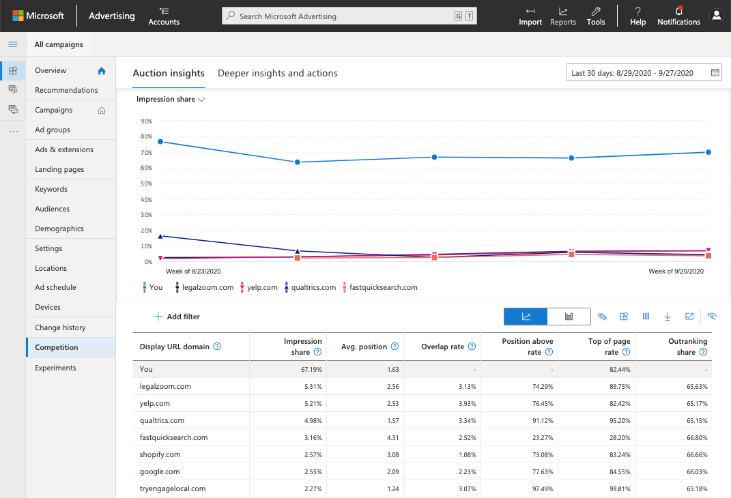Expand the chart to full screen
The image size is (731, 498).
tap(689, 317)
